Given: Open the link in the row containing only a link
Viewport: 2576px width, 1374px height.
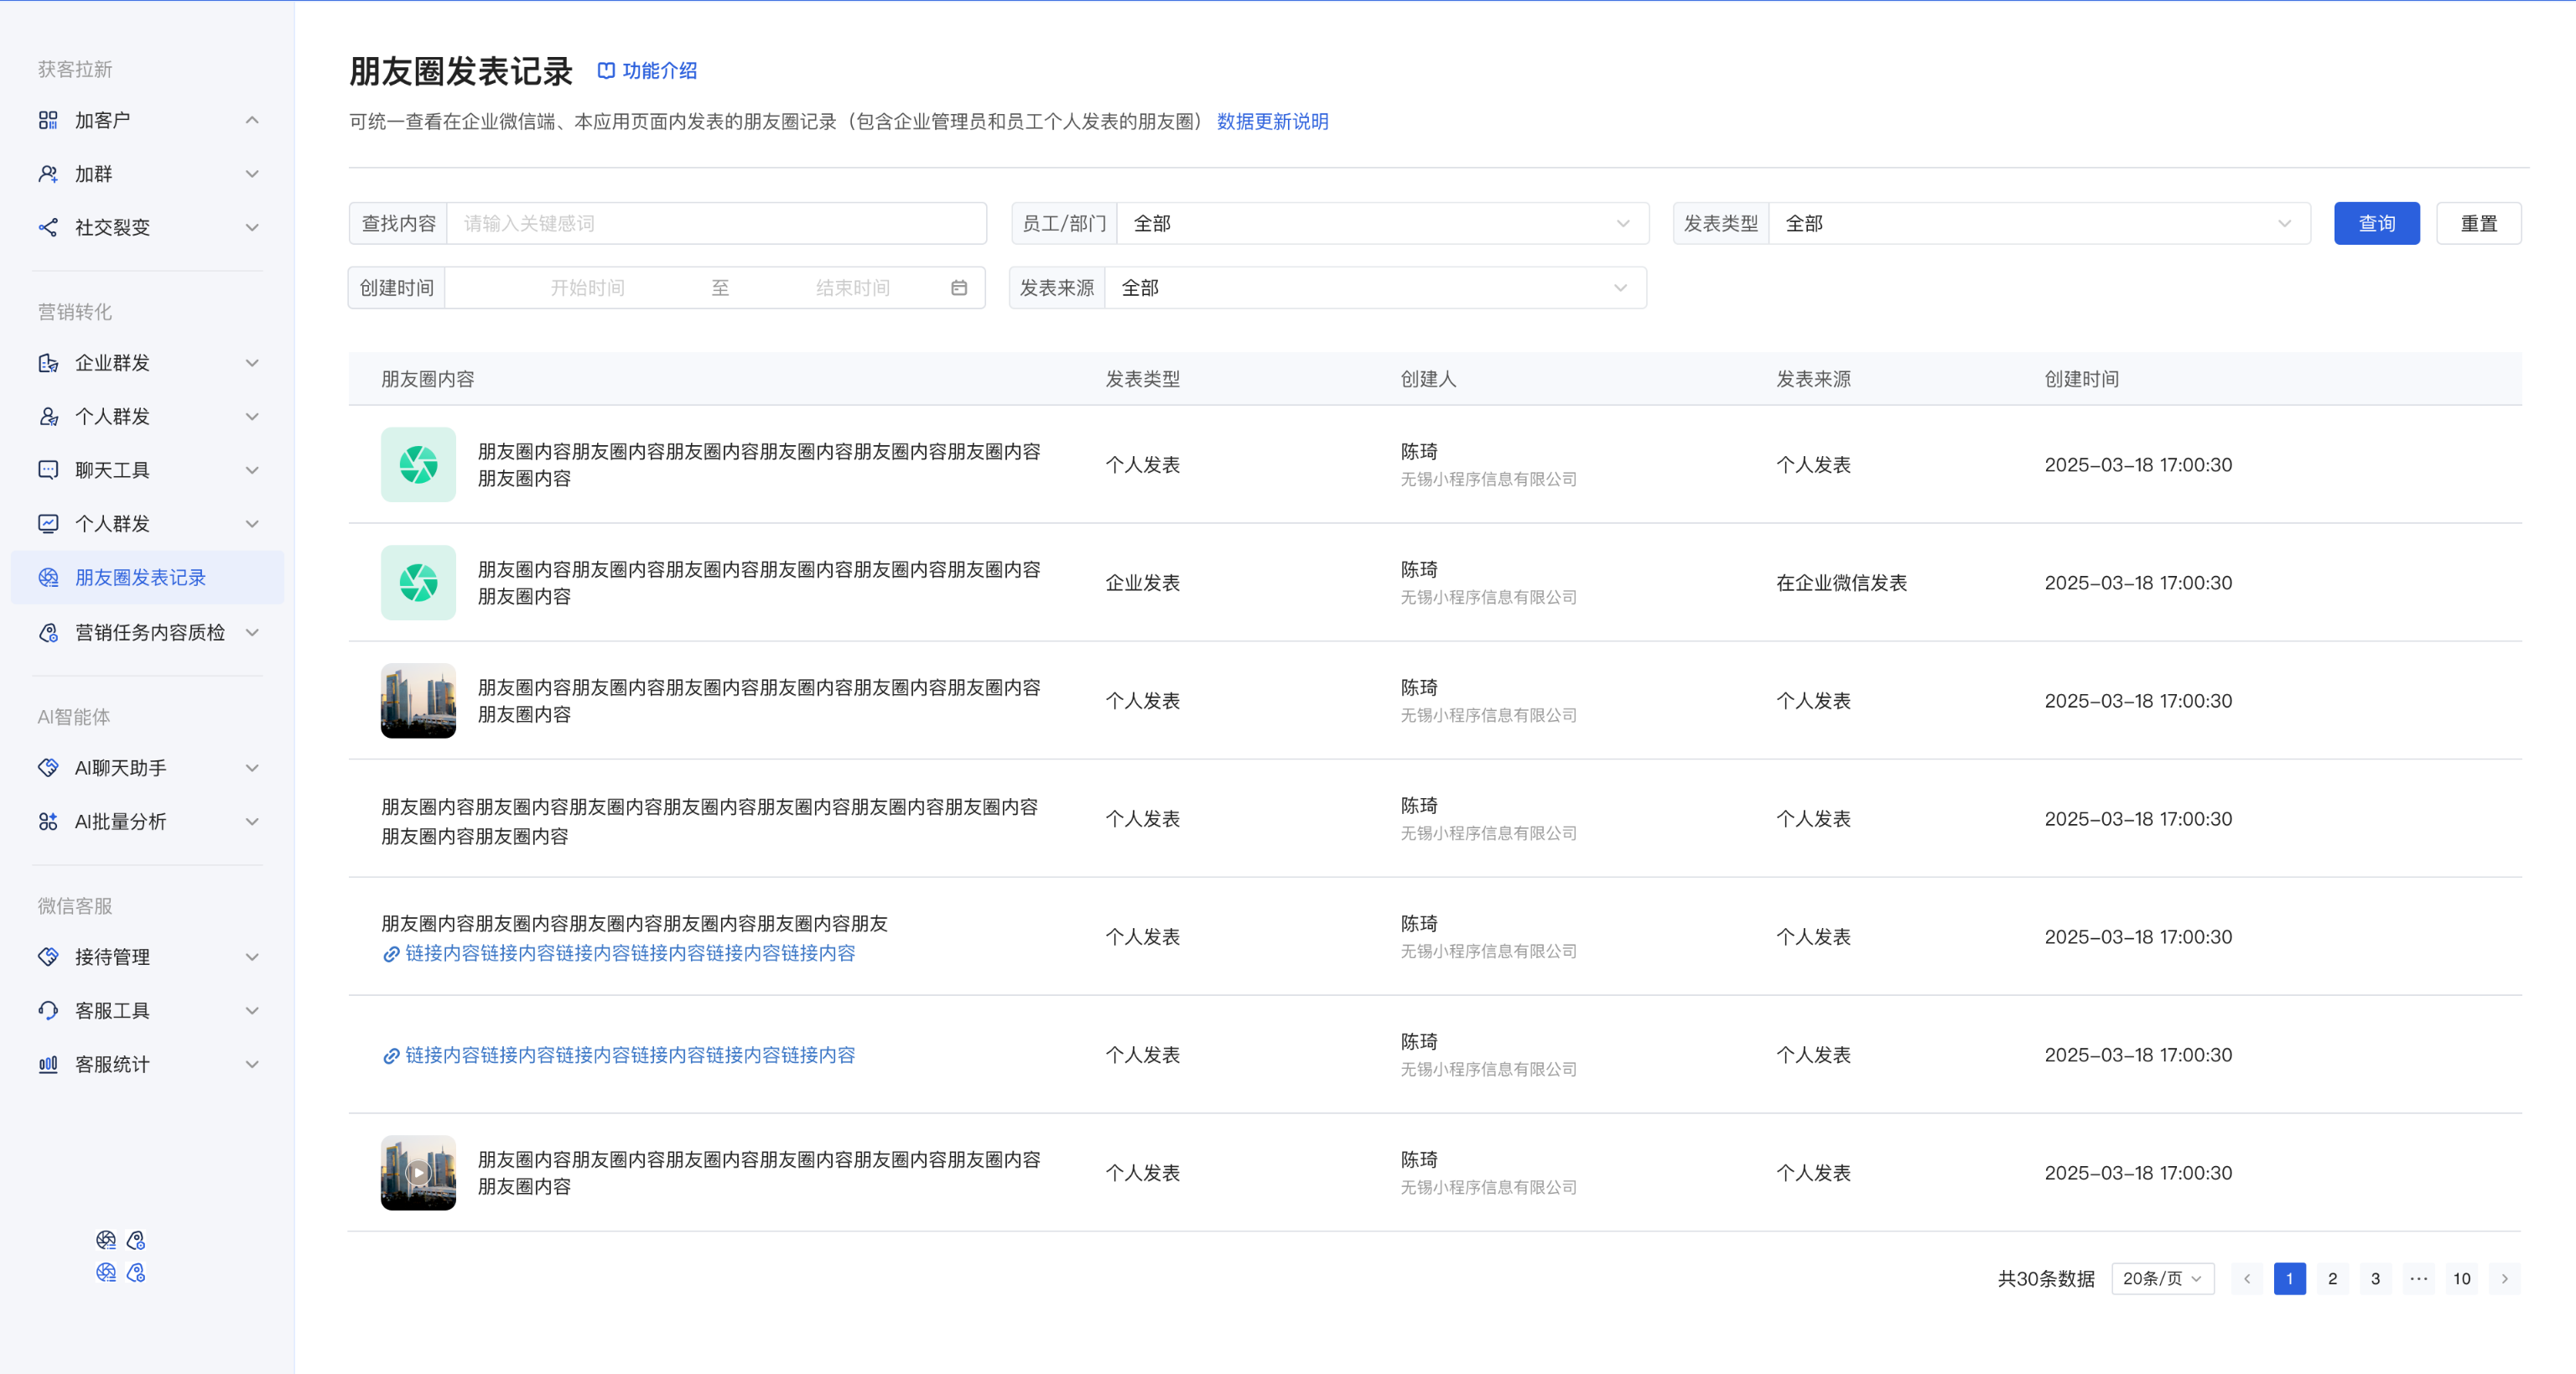Looking at the screenshot, I should point(619,1055).
